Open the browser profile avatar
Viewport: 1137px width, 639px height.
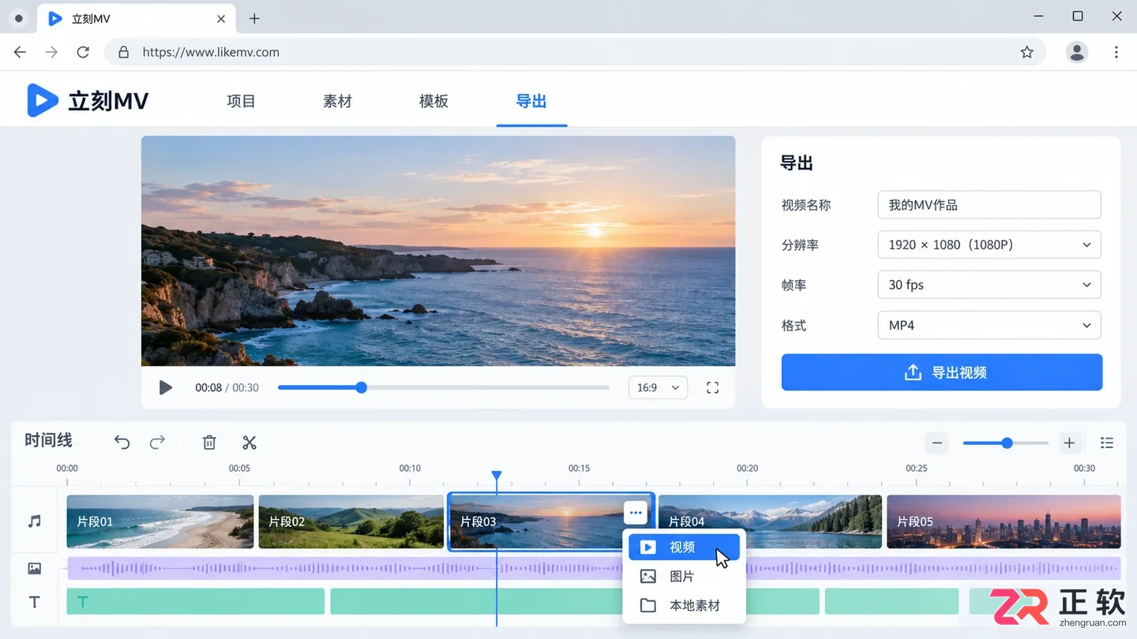click(1076, 52)
